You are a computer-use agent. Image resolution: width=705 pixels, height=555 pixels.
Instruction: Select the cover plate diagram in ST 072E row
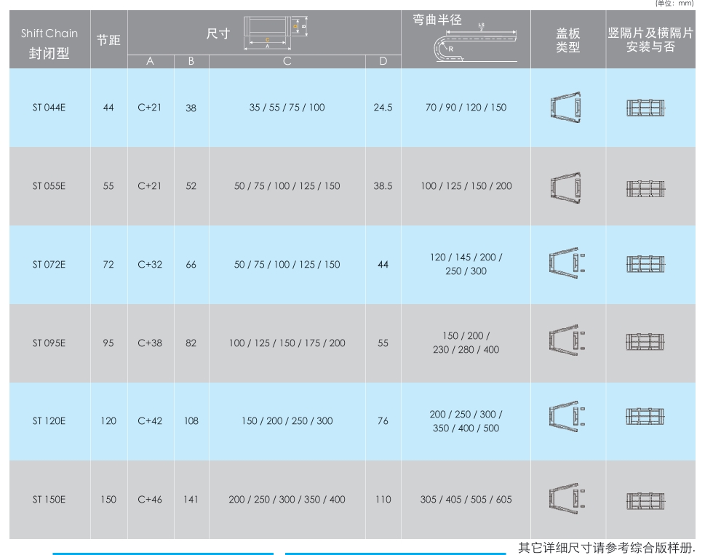[x=567, y=263]
